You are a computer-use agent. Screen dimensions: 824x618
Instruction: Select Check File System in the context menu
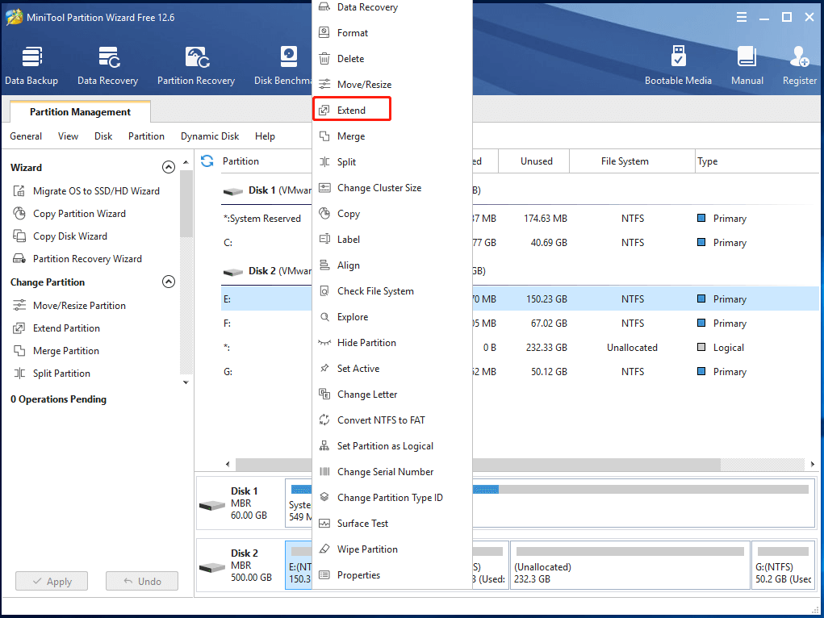tap(392, 291)
